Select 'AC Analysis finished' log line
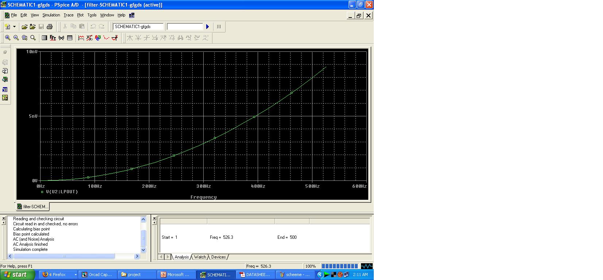Image resolution: width=603 pixels, height=280 pixels. point(30,244)
